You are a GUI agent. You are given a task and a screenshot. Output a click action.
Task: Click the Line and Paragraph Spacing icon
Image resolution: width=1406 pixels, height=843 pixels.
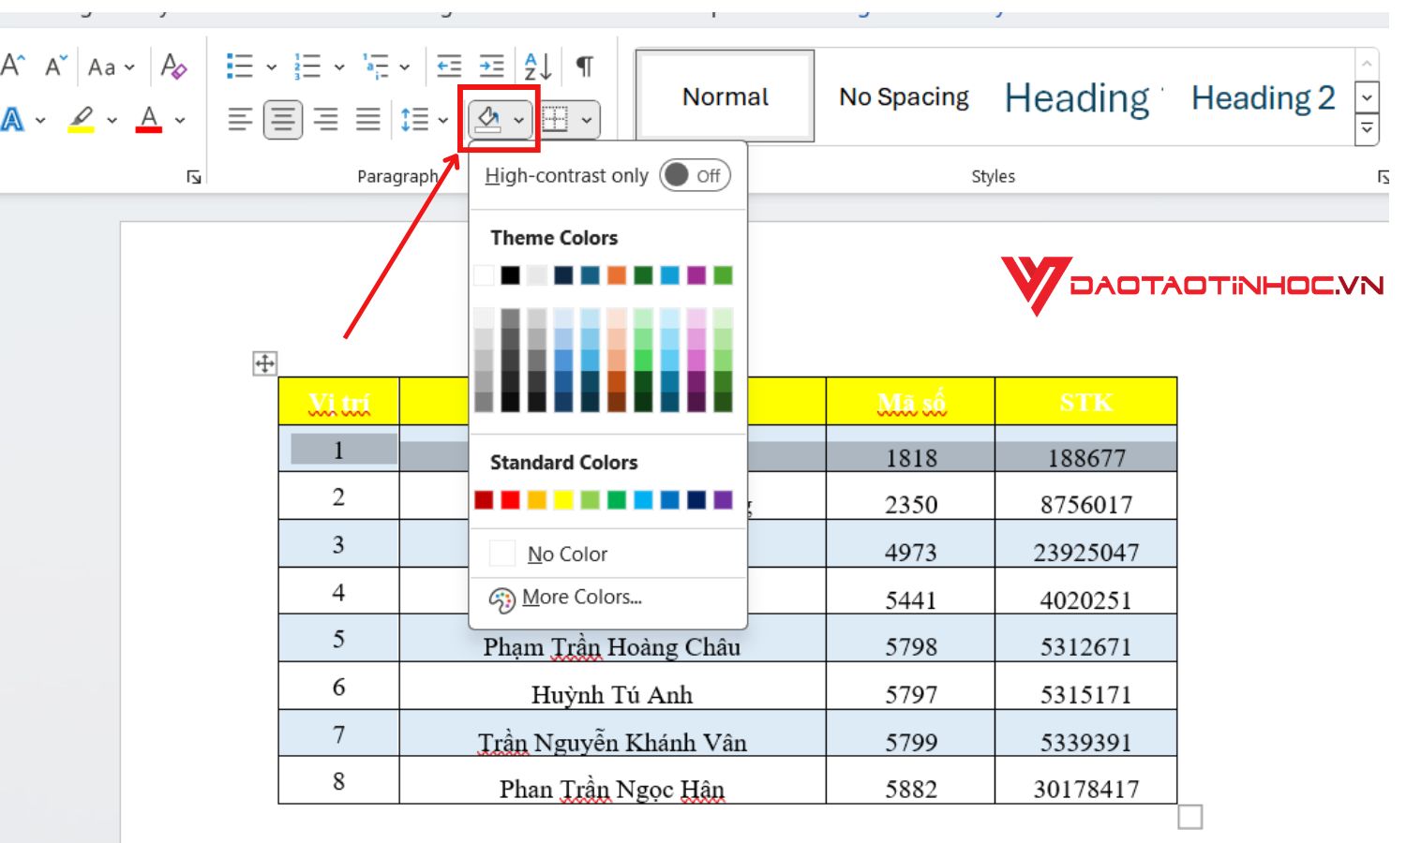tap(414, 120)
